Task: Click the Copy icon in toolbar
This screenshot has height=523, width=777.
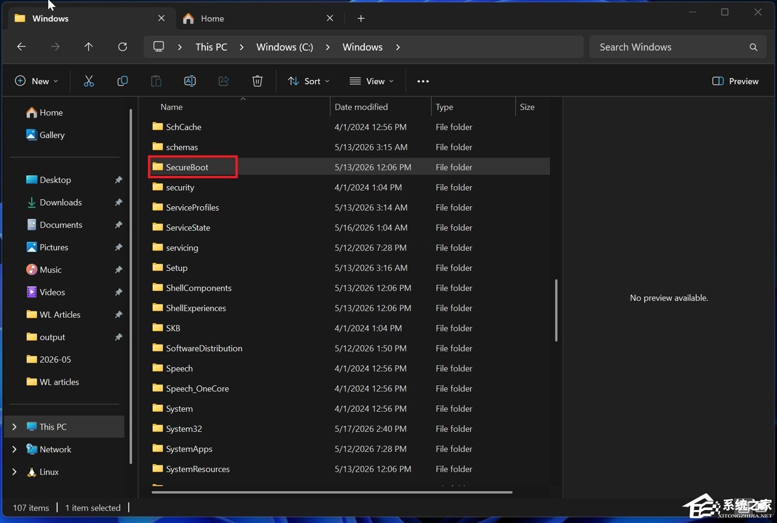Action: (122, 81)
